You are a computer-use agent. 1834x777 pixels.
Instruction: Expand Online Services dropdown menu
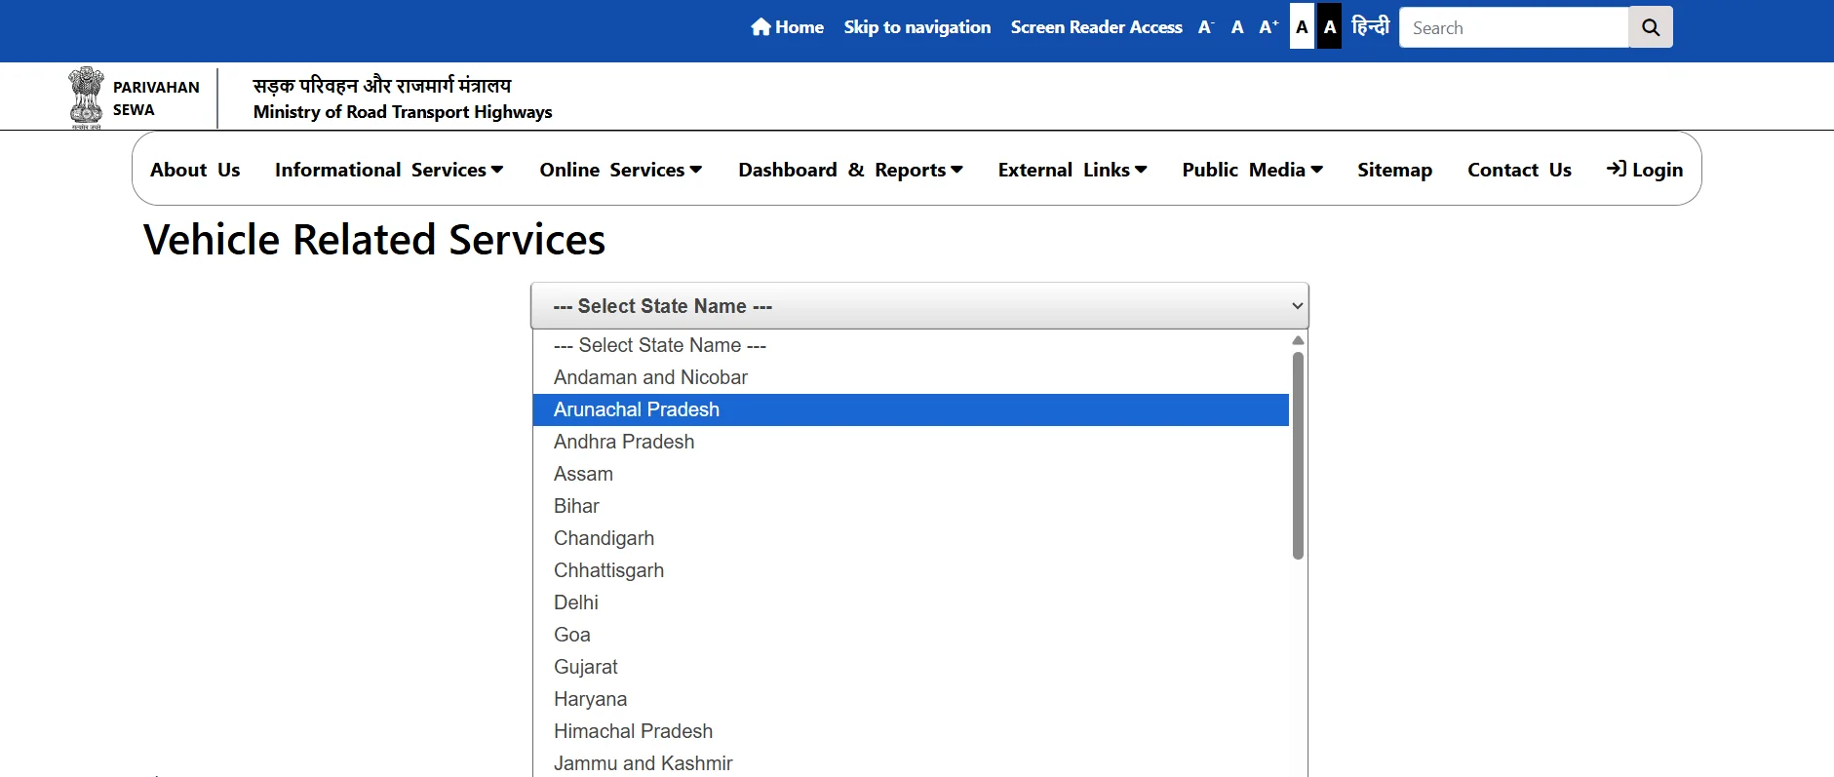[x=620, y=170]
